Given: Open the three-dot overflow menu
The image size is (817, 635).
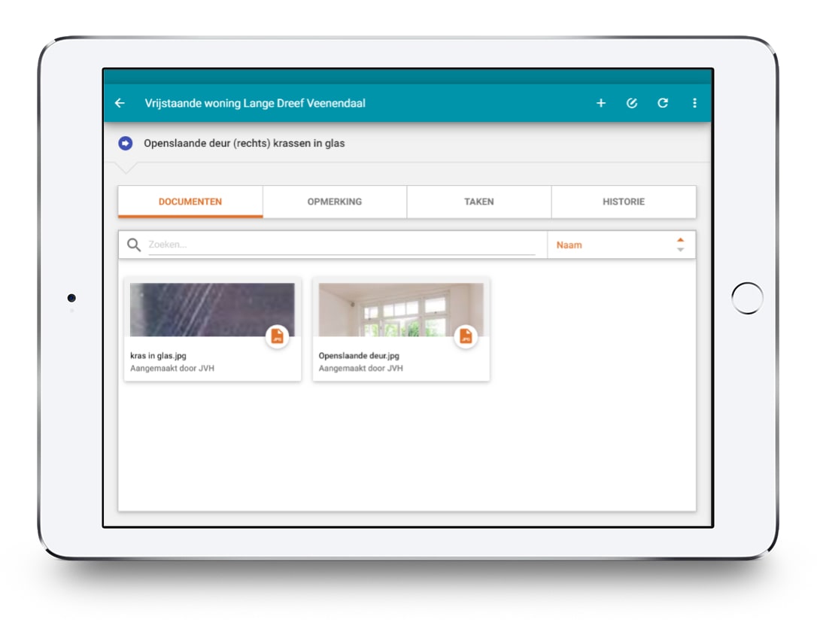Looking at the screenshot, I should pos(694,103).
